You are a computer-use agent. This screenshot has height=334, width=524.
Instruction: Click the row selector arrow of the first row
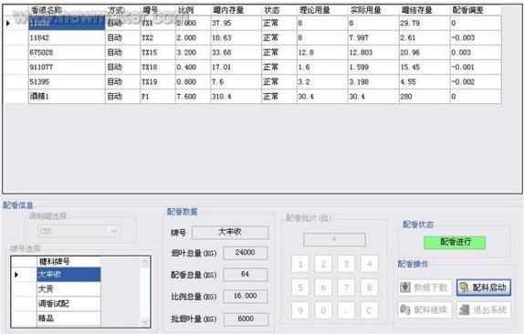pos(8,23)
